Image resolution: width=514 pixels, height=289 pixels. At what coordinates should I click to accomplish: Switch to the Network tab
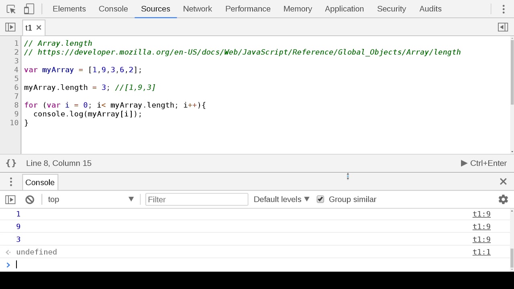[197, 9]
